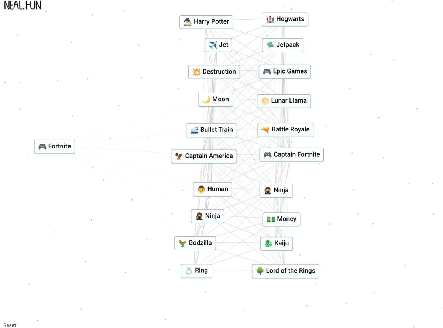Select the Epic Games element

[285, 71]
